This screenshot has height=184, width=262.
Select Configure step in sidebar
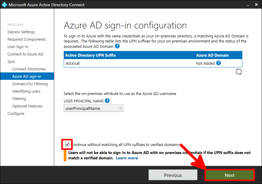coord(16,114)
